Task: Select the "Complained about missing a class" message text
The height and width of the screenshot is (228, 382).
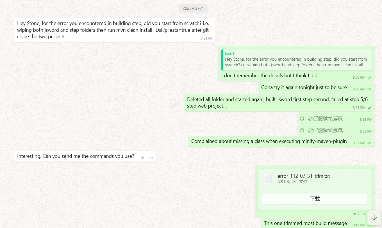Action: [269, 141]
